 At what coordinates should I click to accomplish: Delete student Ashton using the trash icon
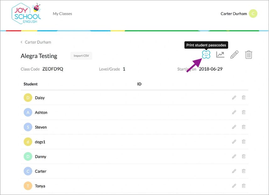click(x=244, y=112)
